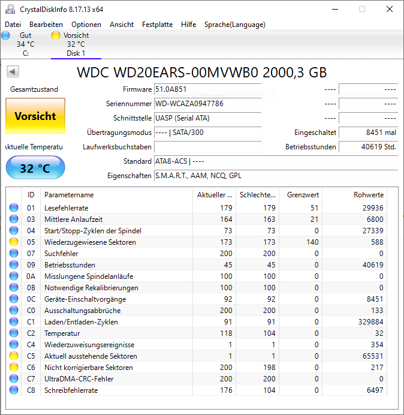404x415 pixels.
Task: Click the status icon for Schreibfehlerrate
Action: click(14, 390)
